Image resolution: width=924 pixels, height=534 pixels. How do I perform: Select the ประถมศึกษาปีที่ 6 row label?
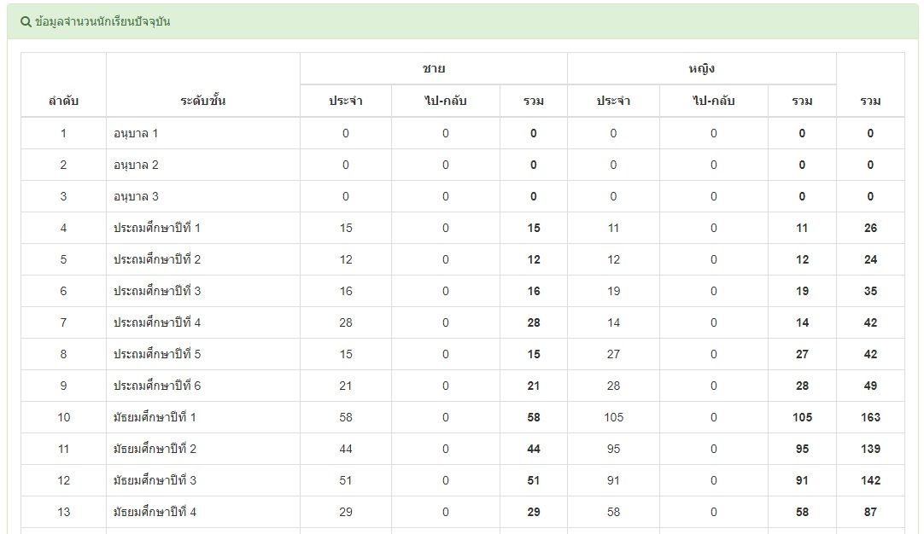[x=157, y=386]
